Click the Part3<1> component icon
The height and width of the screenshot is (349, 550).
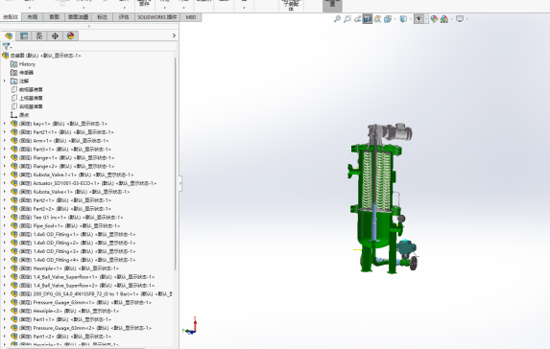pos(14,149)
